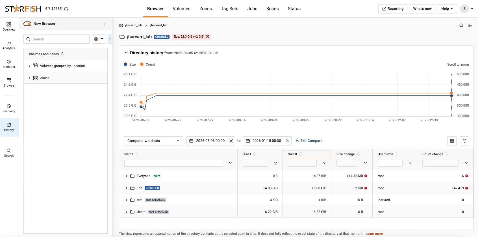
Task: Click the Name column filter input
Action: (173, 163)
